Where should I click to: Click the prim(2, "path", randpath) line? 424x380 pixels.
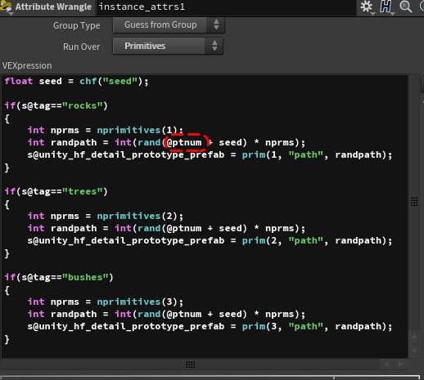point(210,240)
